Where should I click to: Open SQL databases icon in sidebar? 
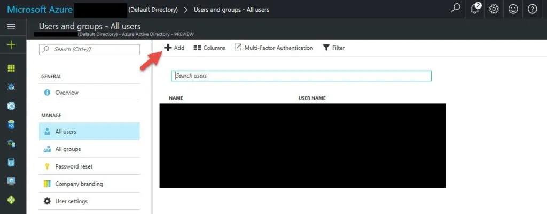coord(11,125)
